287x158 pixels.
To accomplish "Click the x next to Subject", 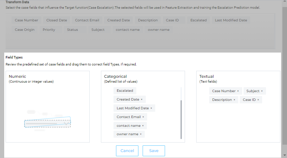I will point(262,91).
